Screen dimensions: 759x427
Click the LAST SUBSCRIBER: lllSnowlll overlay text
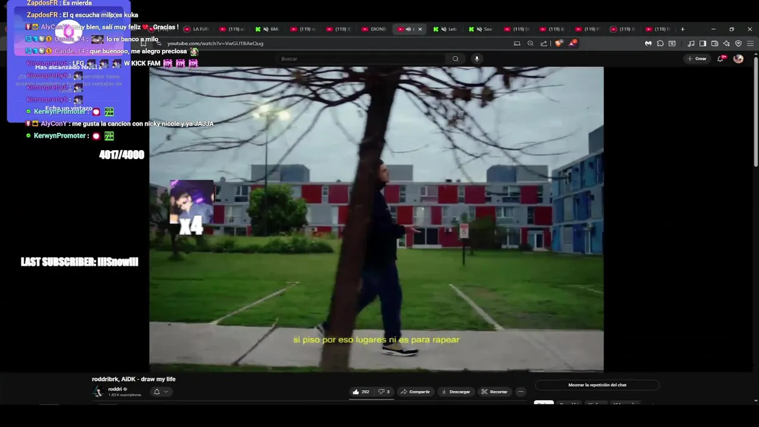click(79, 262)
